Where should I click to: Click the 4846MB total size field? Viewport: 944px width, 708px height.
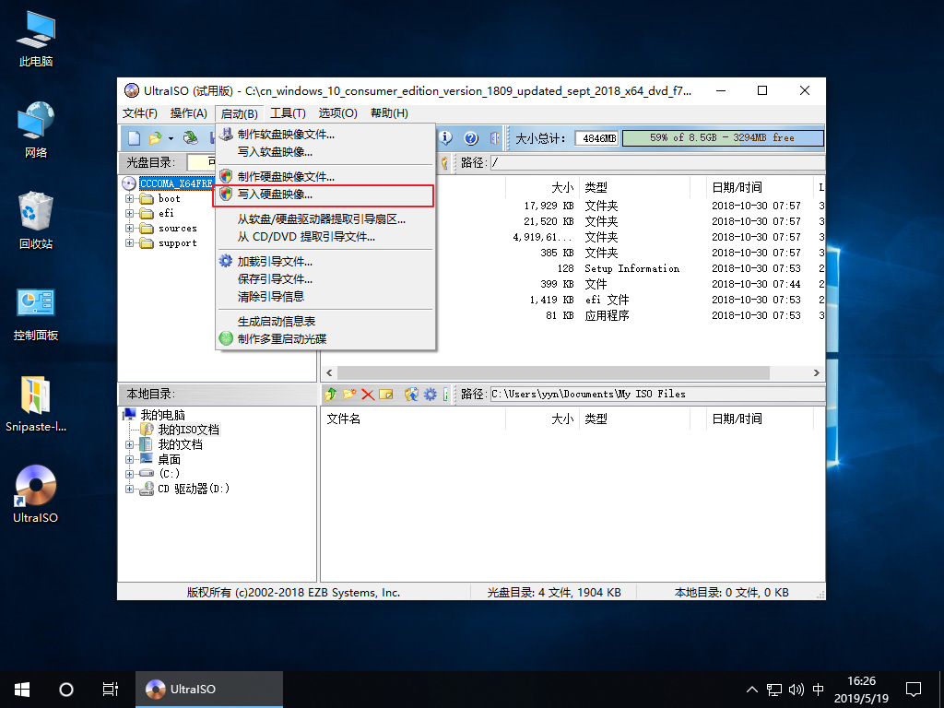[x=596, y=138]
